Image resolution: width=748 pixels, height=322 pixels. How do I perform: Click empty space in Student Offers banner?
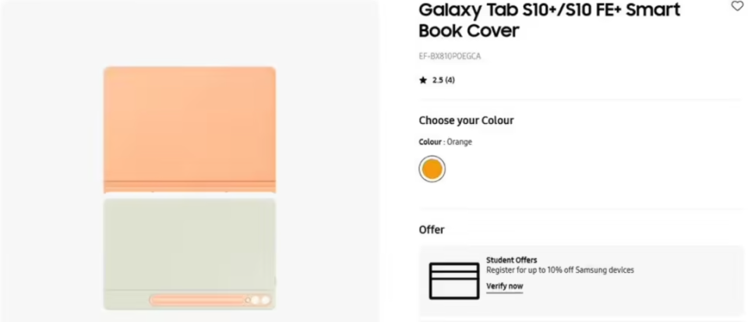[x=686, y=288]
